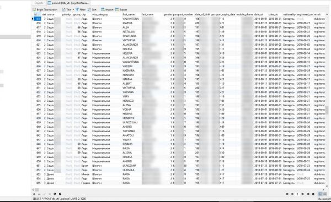Click the id column header

coord(38,14)
